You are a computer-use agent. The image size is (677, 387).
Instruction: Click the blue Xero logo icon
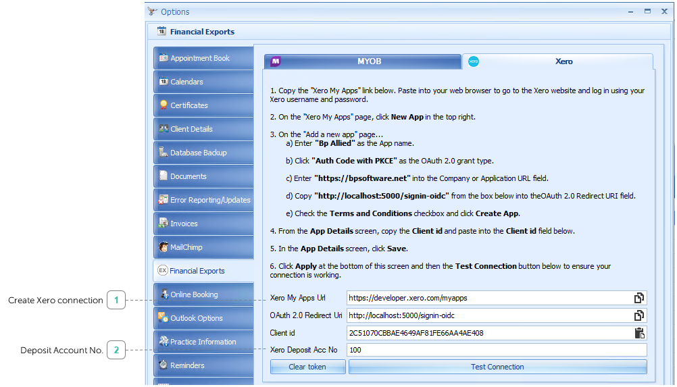coord(474,61)
